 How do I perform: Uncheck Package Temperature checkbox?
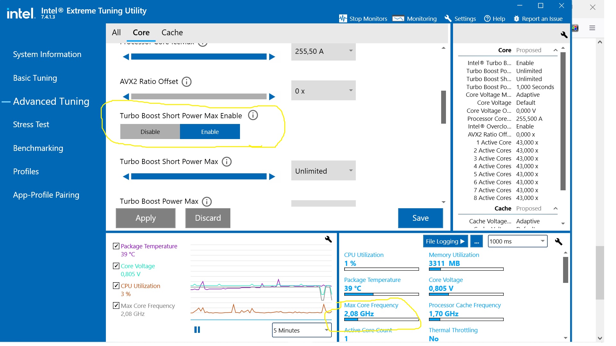coord(116,246)
